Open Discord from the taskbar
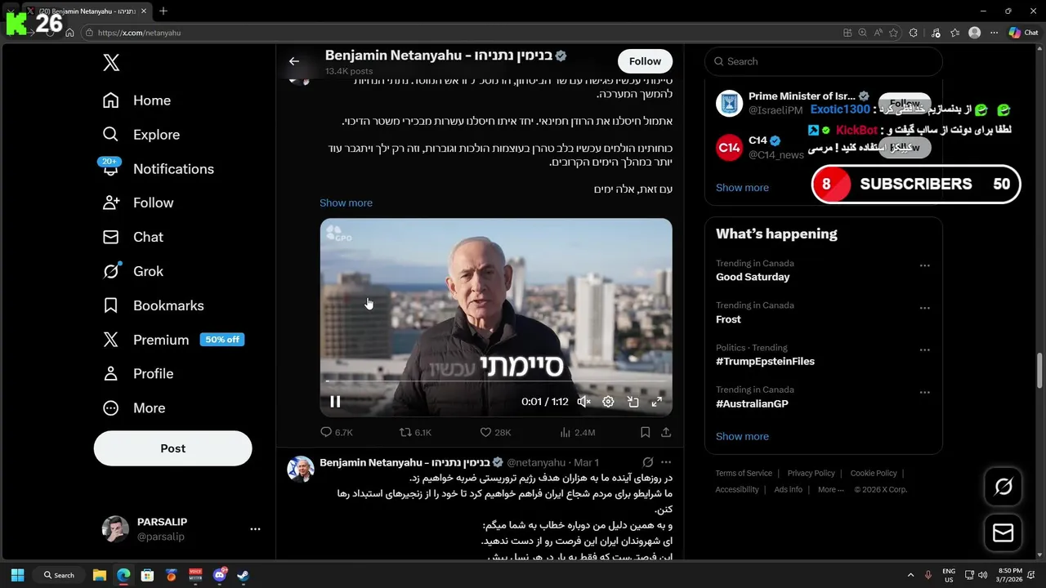This screenshot has height=588, width=1046. tap(219, 575)
